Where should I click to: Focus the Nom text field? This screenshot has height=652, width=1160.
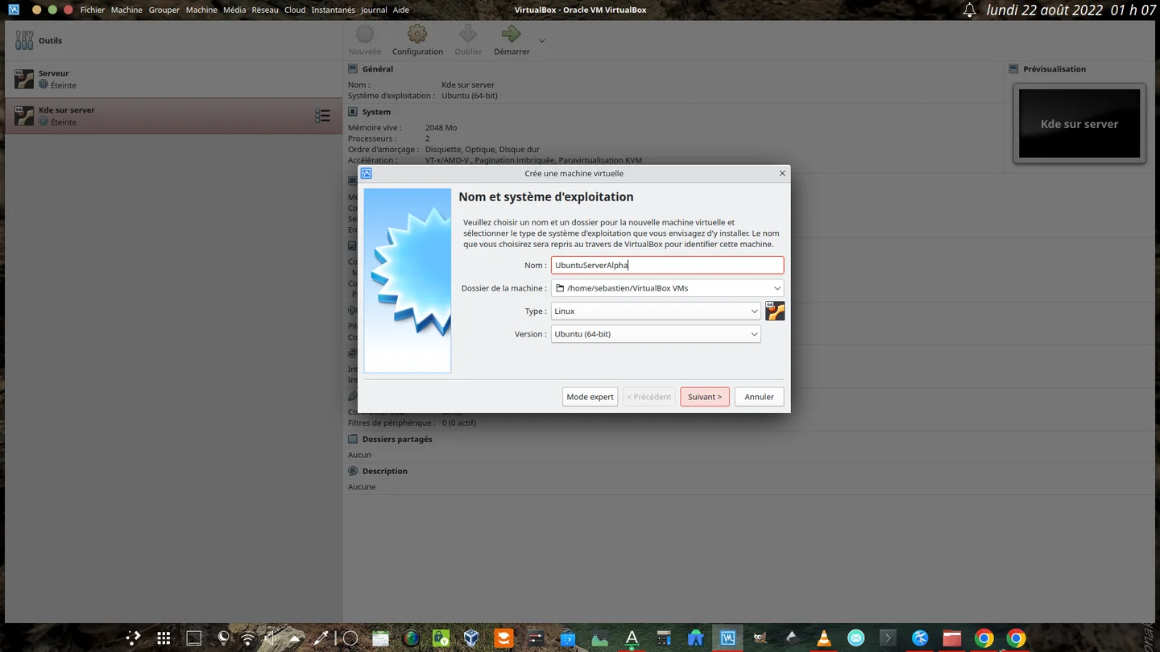tap(667, 265)
